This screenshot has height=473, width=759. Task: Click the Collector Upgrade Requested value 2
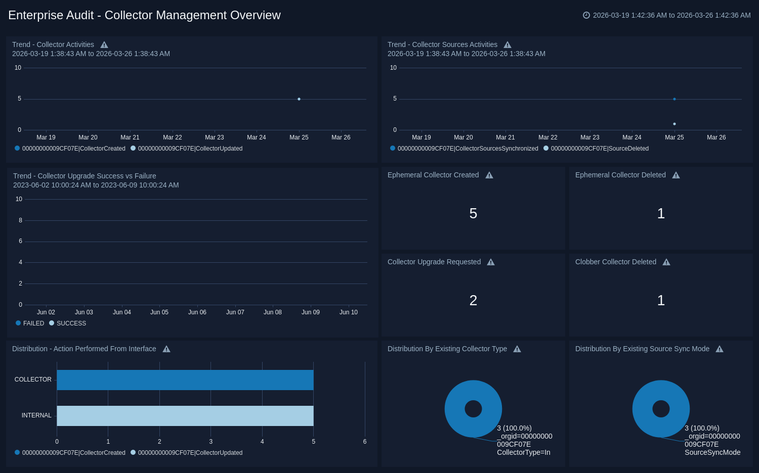point(473,301)
